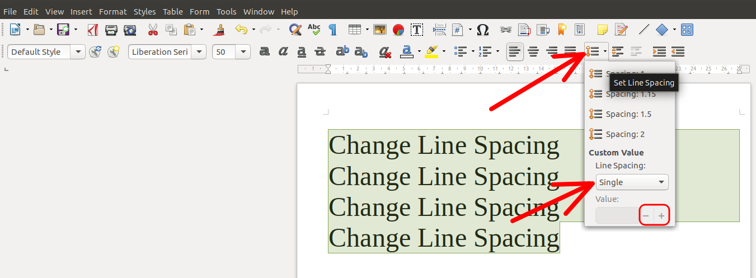Viewport: 756px width, 278px height.
Task: Toggle Strikethrough formatting
Action: coord(320,51)
